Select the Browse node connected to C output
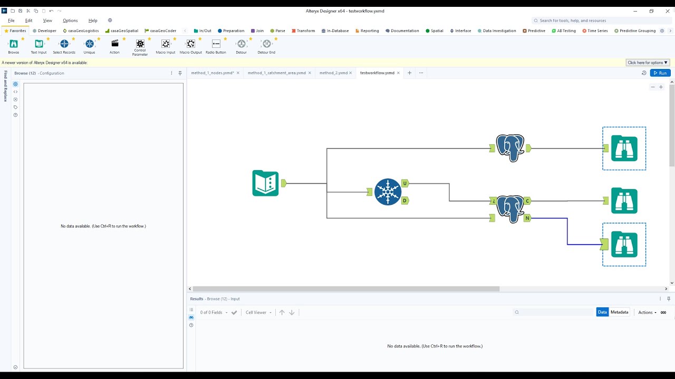 (x=624, y=201)
